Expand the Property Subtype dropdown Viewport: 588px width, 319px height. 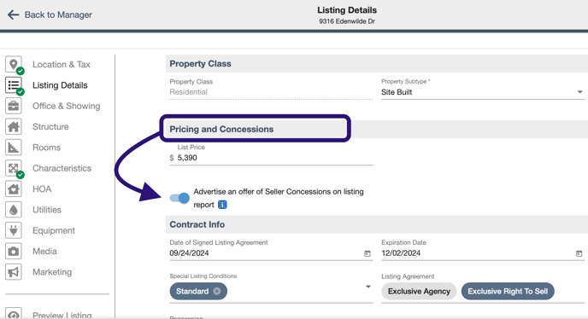click(579, 92)
